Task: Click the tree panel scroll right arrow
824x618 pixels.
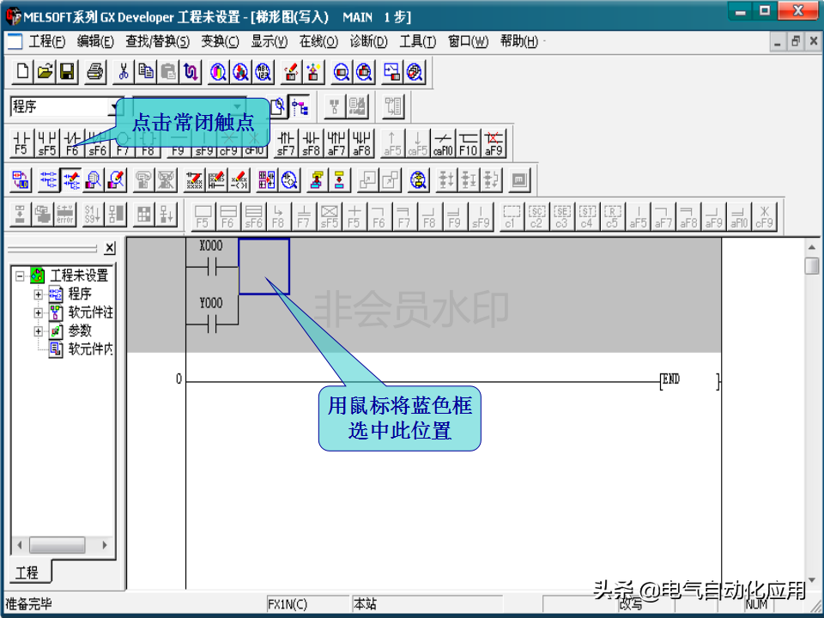Action: pos(105,545)
